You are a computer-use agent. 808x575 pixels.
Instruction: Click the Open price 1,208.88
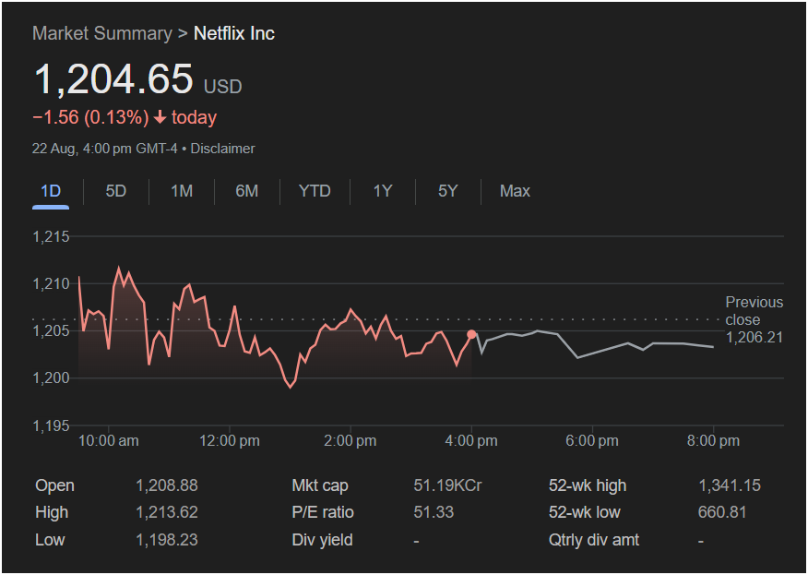click(x=166, y=485)
